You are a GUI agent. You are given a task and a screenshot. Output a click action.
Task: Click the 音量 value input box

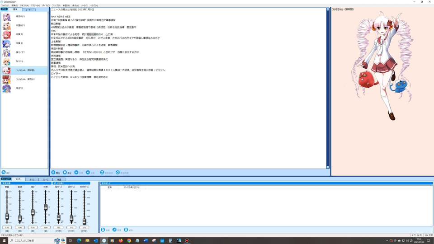coord(7,227)
